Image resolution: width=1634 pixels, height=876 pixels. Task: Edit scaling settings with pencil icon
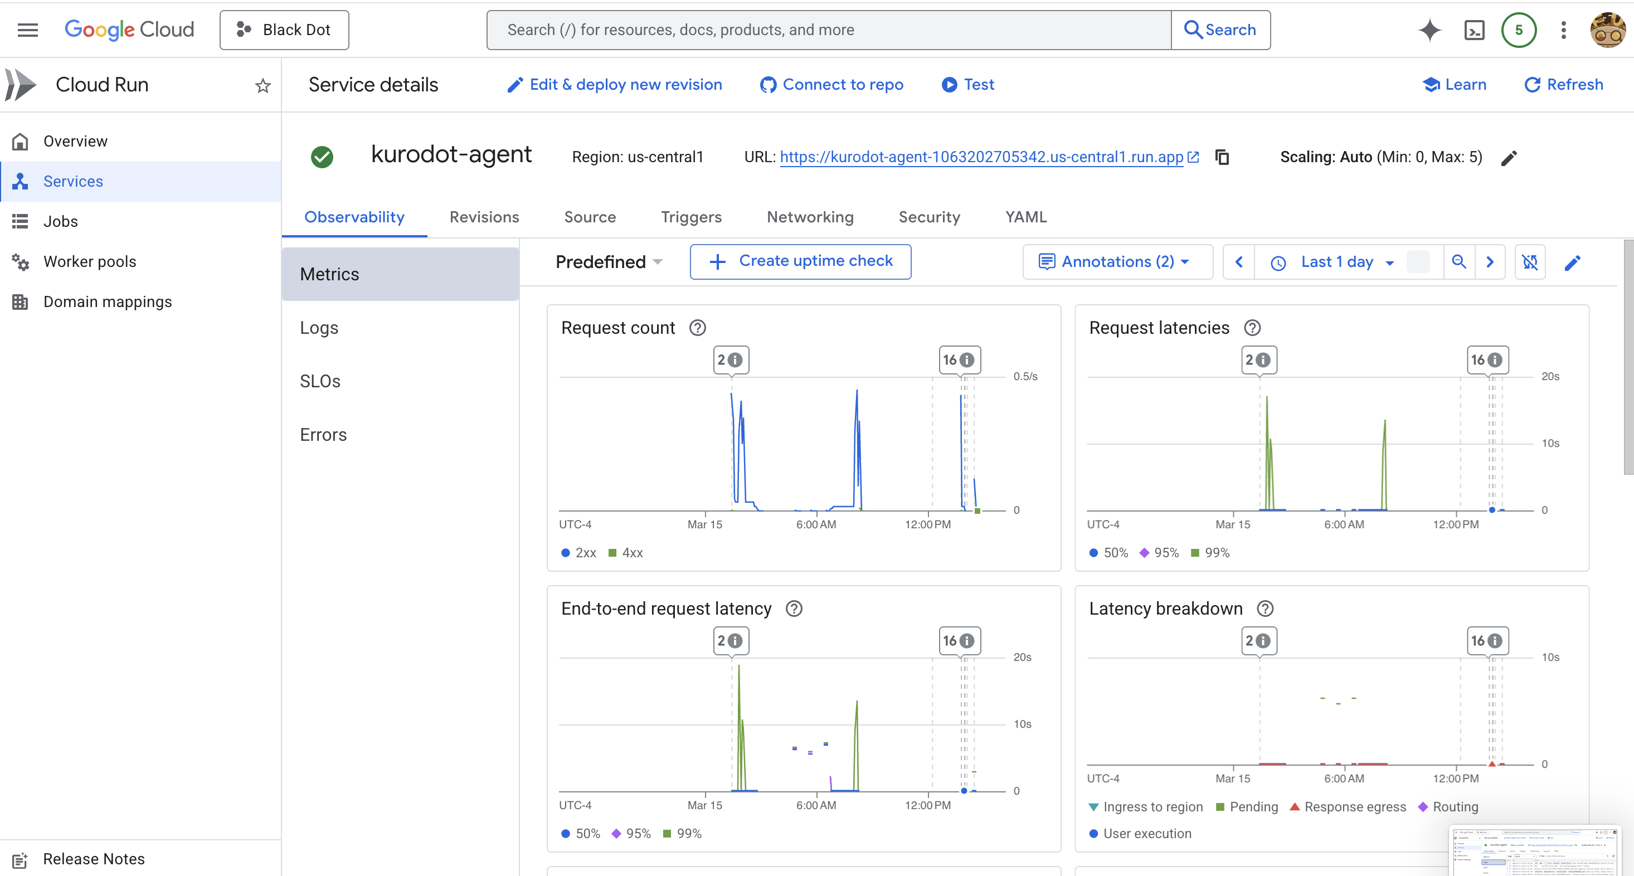click(1509, 157)
